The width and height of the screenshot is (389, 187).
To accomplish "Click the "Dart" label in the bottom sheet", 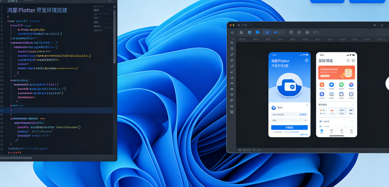I will (x=280, y=108).
